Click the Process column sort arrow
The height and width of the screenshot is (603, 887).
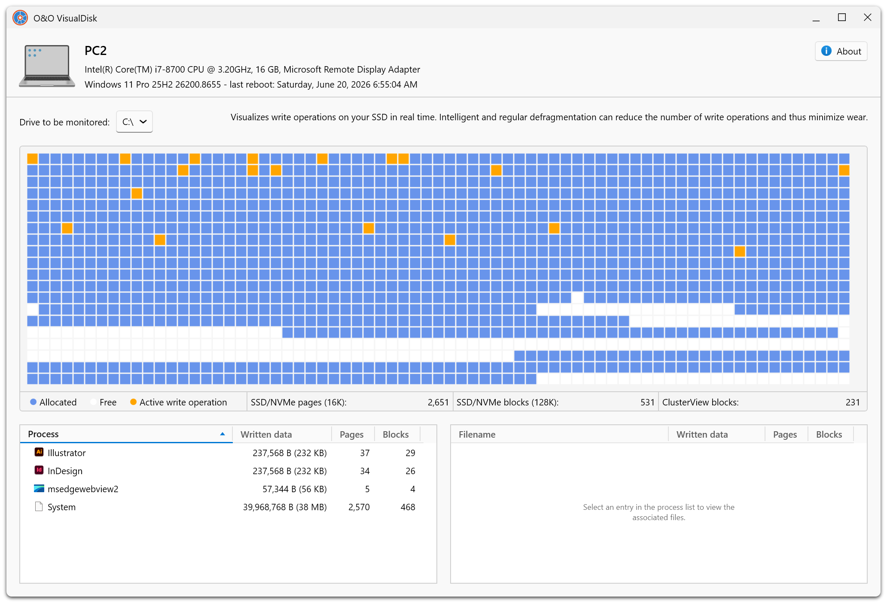point(223,434)
